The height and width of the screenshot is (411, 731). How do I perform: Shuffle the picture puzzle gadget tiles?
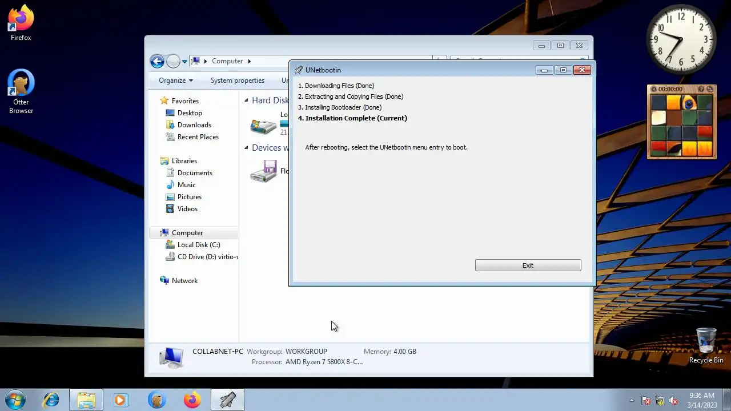coord(710,89)
